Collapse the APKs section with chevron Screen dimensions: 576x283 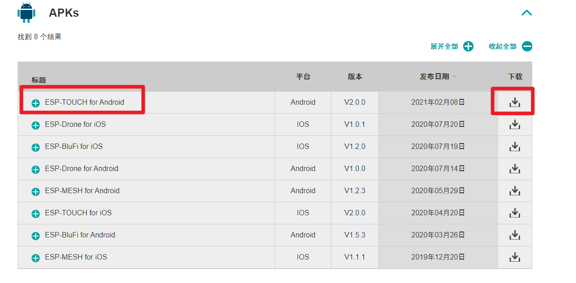pos(527,13)
